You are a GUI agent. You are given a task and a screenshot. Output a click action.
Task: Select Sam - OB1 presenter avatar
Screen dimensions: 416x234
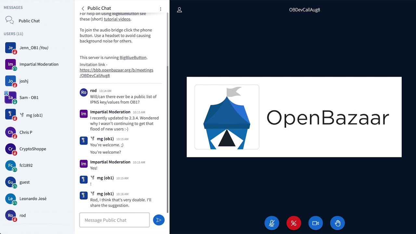pyautogui.click(x=11, y=97)
